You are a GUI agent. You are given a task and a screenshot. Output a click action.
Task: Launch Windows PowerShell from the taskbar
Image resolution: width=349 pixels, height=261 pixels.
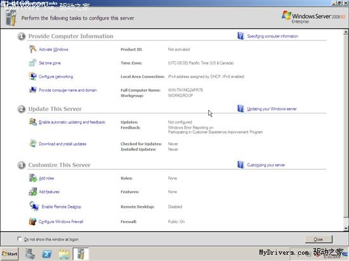pyautogui.click(x=47, y=254)
